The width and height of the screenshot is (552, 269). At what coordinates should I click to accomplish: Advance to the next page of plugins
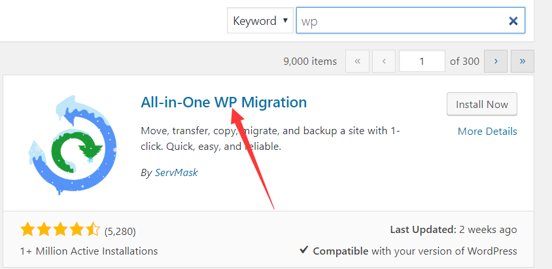496,61
